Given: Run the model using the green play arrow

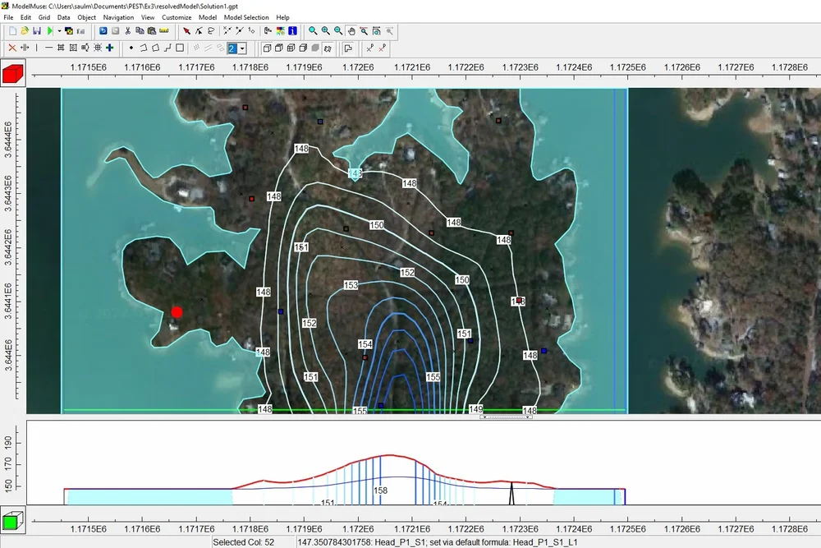Looking at the screenshot, I should 49,30.
